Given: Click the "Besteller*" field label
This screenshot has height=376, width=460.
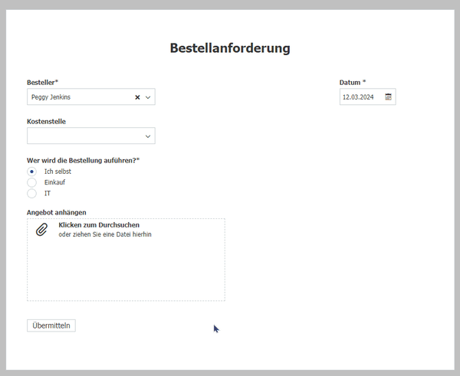Looking at the screenshot, I should 43,82.
